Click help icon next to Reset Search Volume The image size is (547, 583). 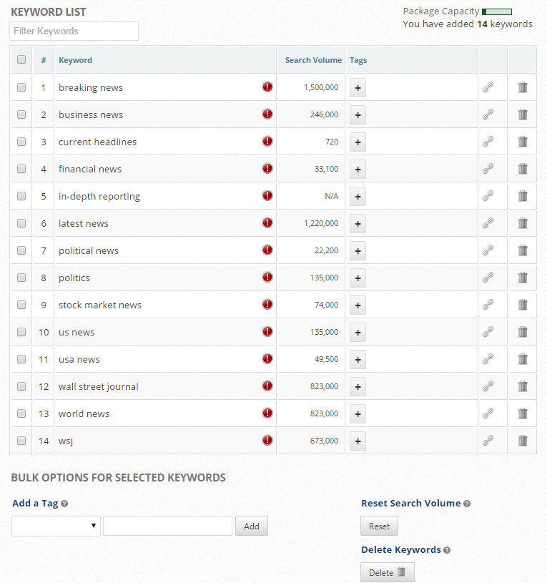tap(467, 504)
